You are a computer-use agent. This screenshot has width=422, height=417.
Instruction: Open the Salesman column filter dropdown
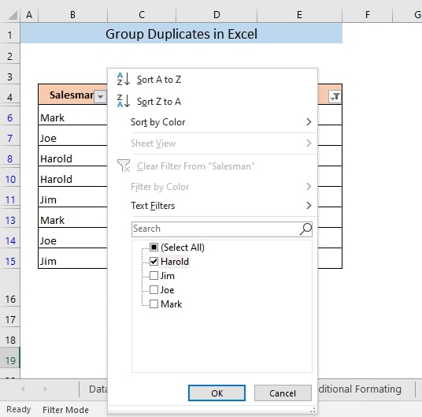coord(101,97)
